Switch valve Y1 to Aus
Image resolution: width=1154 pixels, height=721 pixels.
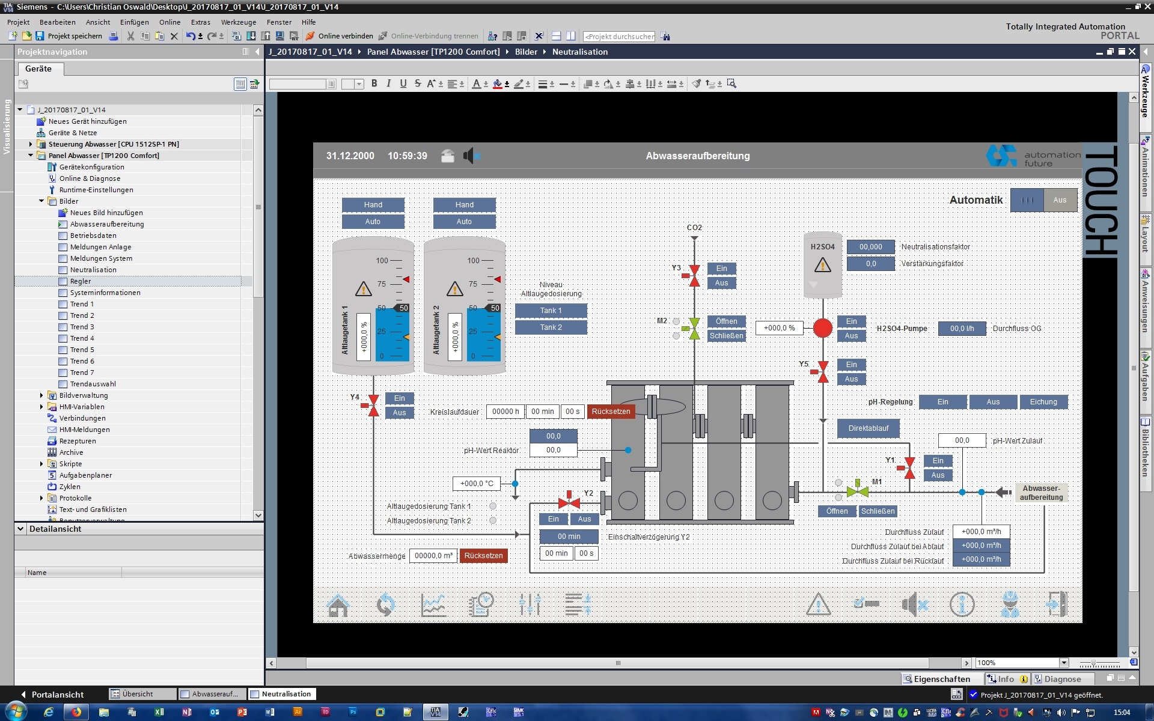[x=938, y=475]
